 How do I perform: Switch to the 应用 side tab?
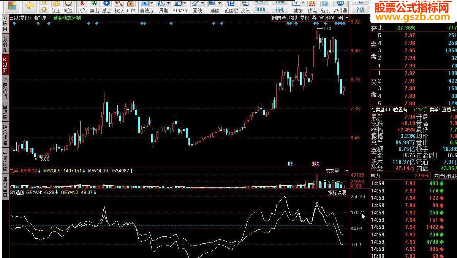pyautogui.click(x=5, y=26)
